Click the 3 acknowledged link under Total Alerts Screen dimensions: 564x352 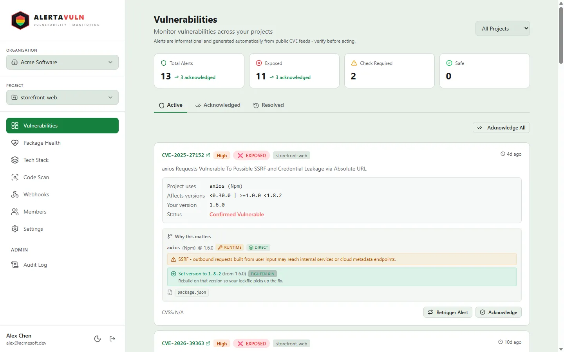click(195, 77)
